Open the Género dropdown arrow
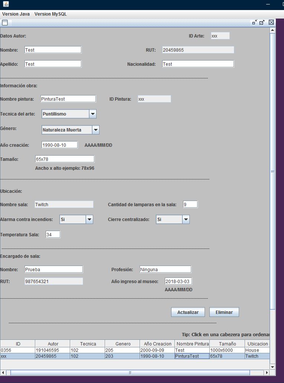 pos(96,130)
